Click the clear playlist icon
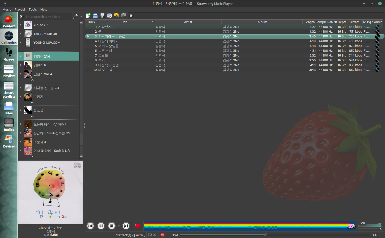The height and width of the screenshot is (238, 385). (109, 16)
